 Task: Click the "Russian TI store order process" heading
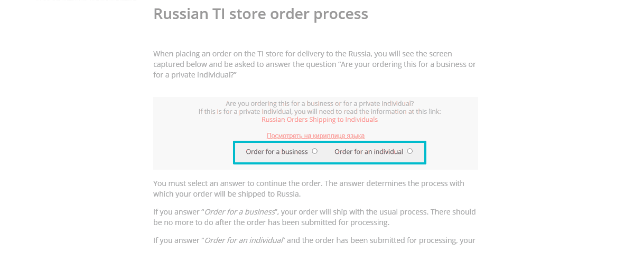pyautogui.click(x=260, y=14)
